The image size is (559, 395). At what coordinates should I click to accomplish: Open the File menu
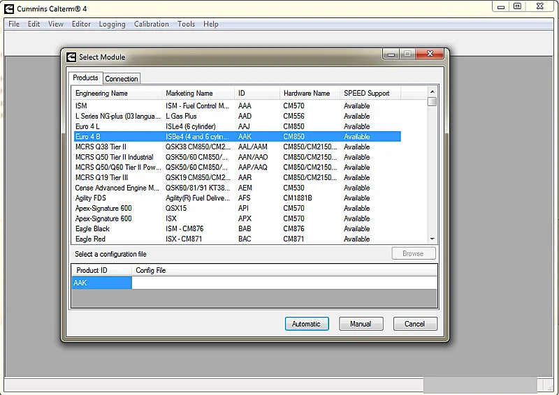(14, 24)
